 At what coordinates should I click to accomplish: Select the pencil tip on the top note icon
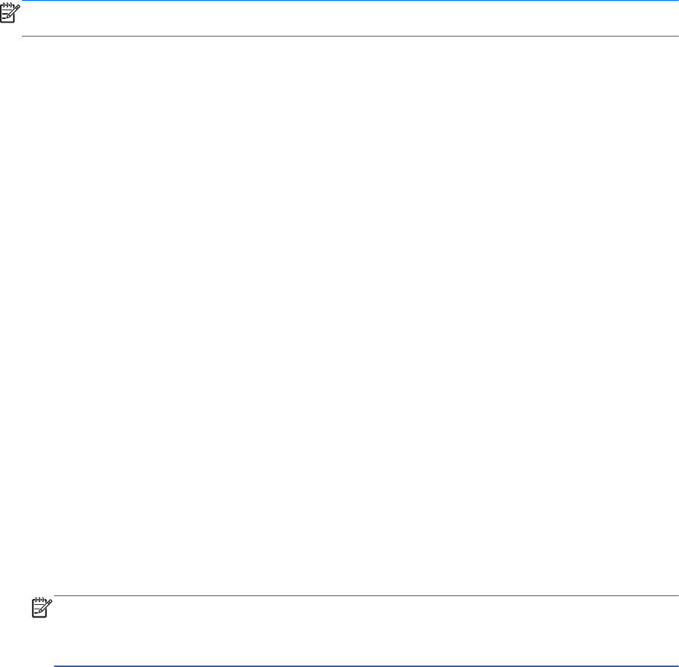(x=8, y=16)
